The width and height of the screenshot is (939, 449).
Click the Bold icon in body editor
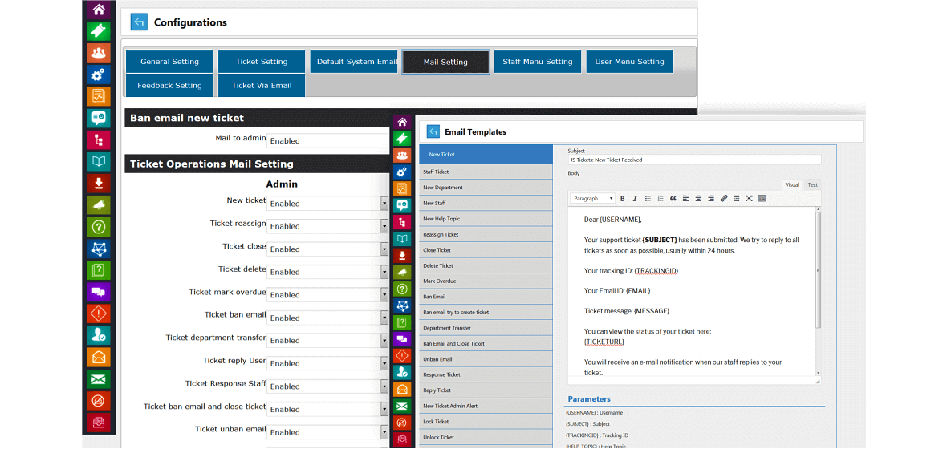622,198
